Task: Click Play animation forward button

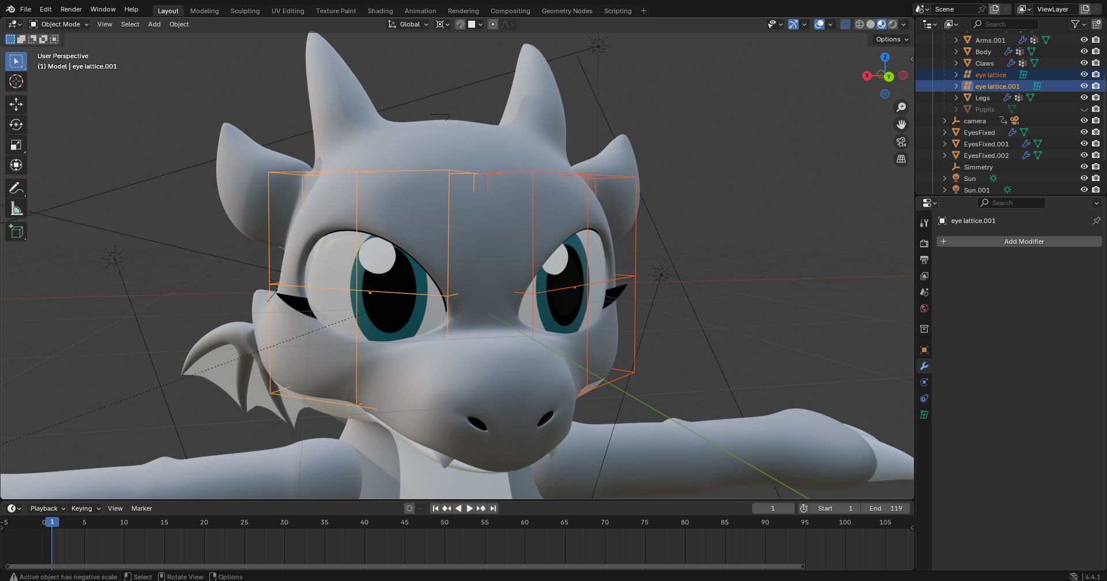Action: coord(469,508)
